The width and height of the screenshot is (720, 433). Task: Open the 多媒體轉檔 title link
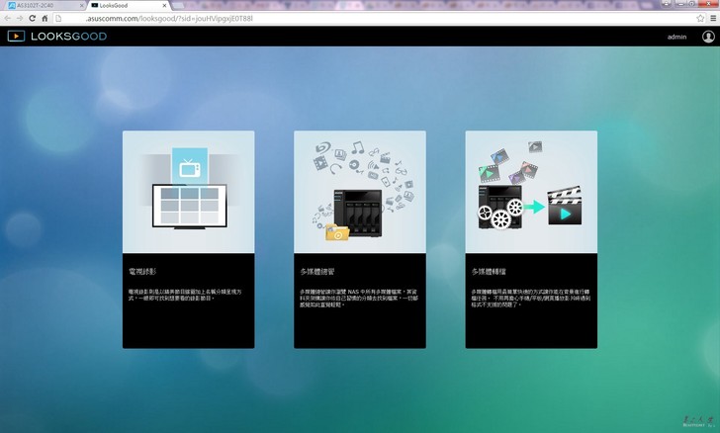(x=488, y=269)
